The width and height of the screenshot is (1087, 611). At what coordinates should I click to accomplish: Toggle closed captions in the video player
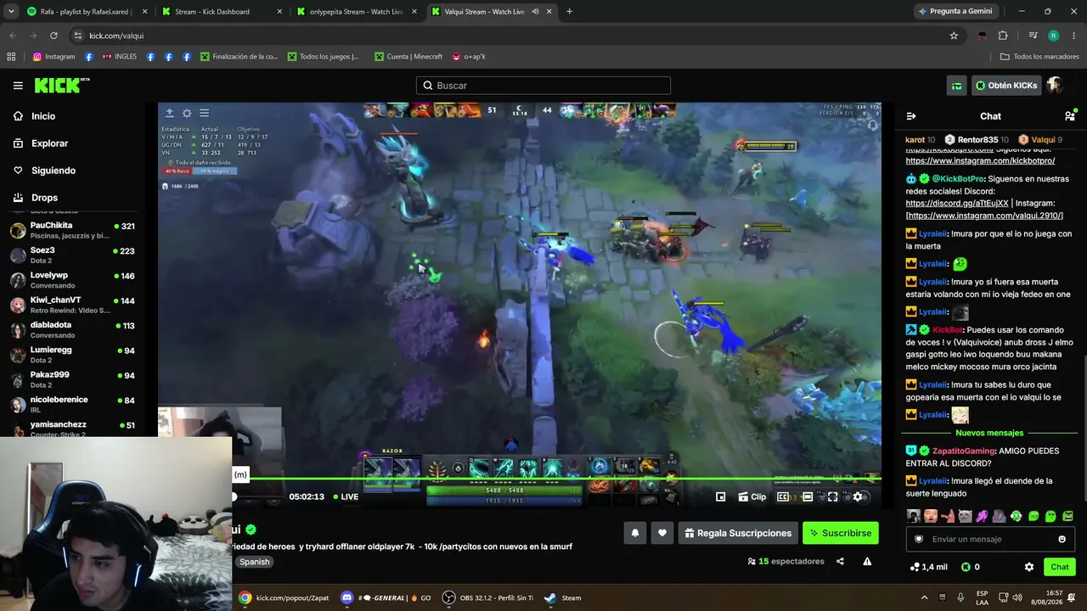click(783, 497)
